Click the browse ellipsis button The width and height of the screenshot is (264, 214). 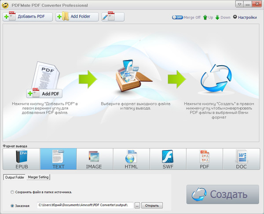(x=137, y=205)
